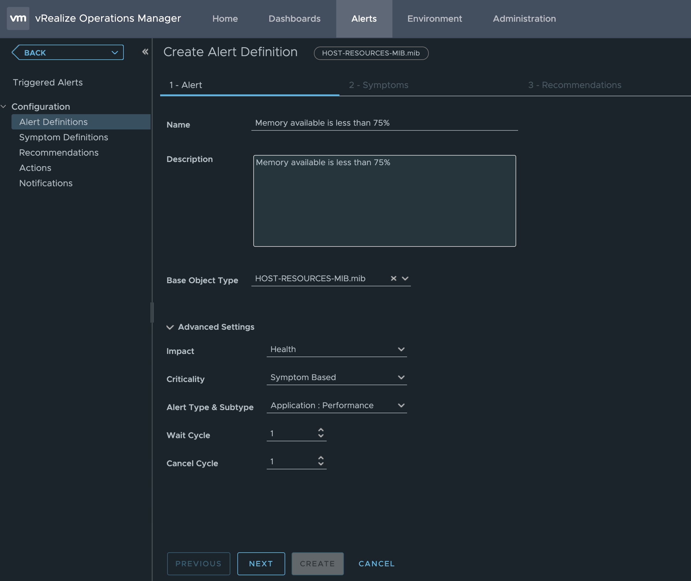Open the Environment menu
Image resolution: width=691 pixels, height=581 pixels.
(x=434, y=19)
